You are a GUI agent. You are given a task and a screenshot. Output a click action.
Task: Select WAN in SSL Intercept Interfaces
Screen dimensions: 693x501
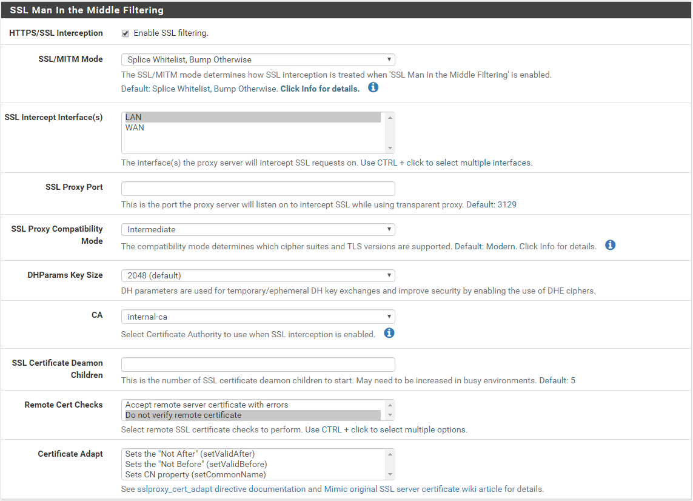pyautogui.click(x=252, y=127)
